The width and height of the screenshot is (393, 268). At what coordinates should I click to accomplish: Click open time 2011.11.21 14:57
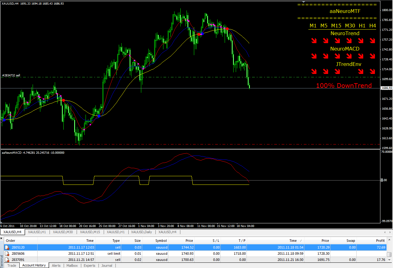coord(81,260)
